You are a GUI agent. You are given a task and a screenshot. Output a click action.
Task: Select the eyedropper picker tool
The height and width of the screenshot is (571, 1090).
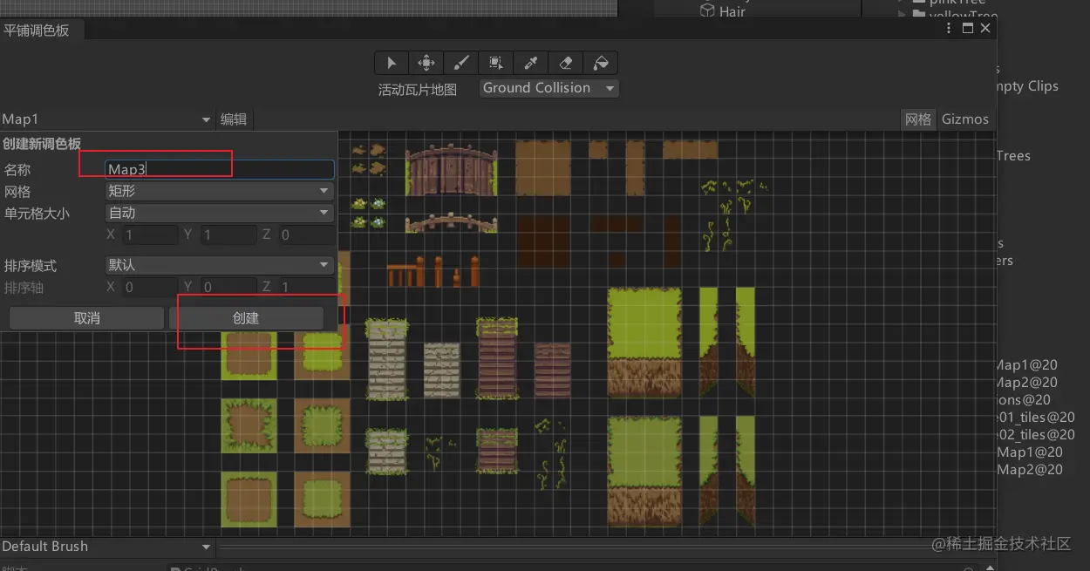click(531, 63)
